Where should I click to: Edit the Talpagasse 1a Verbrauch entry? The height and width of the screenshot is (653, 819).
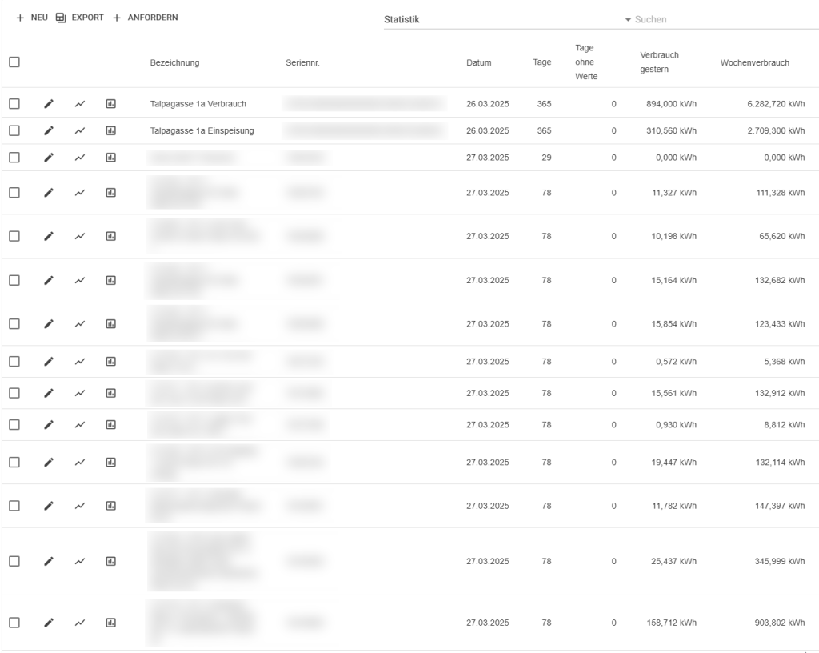(49, 104)
